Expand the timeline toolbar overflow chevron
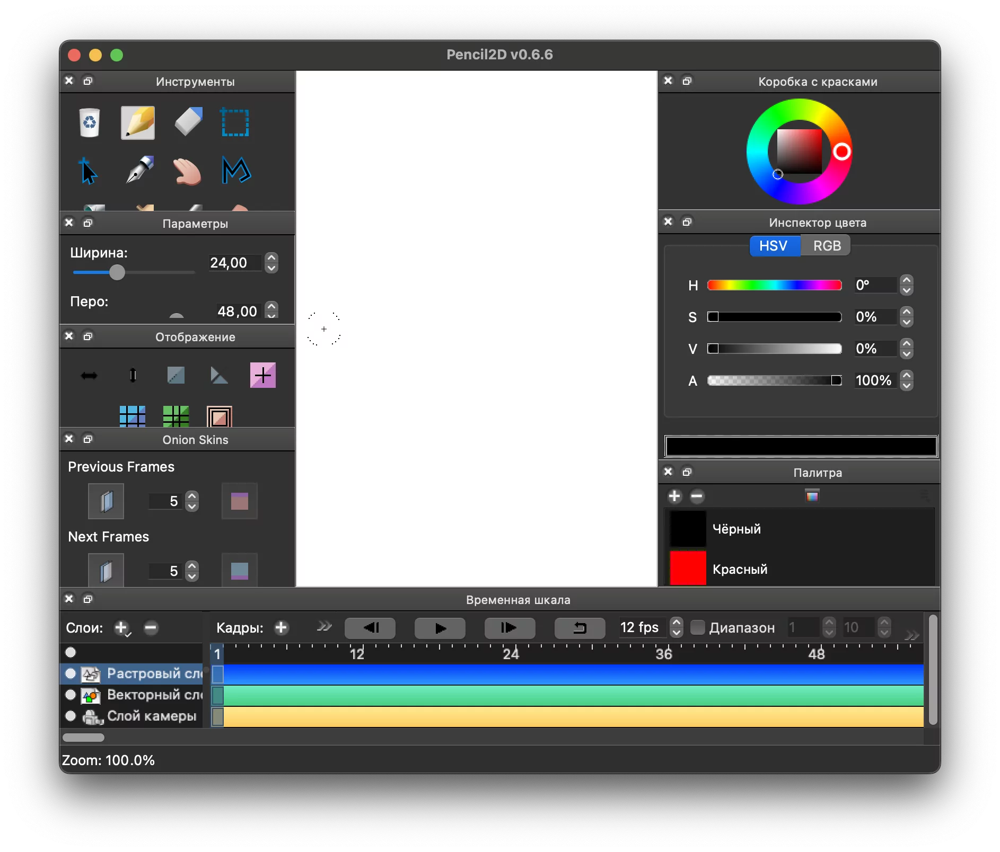 coord(911,635)
